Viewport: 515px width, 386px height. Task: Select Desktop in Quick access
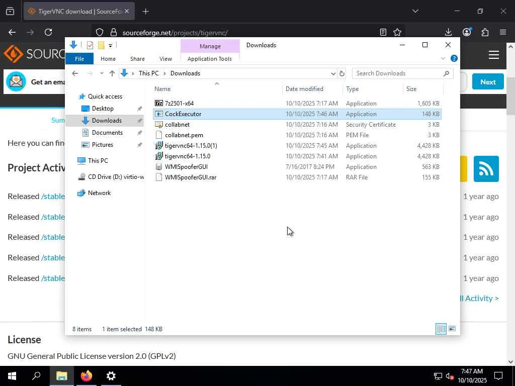tap(103, 109)
